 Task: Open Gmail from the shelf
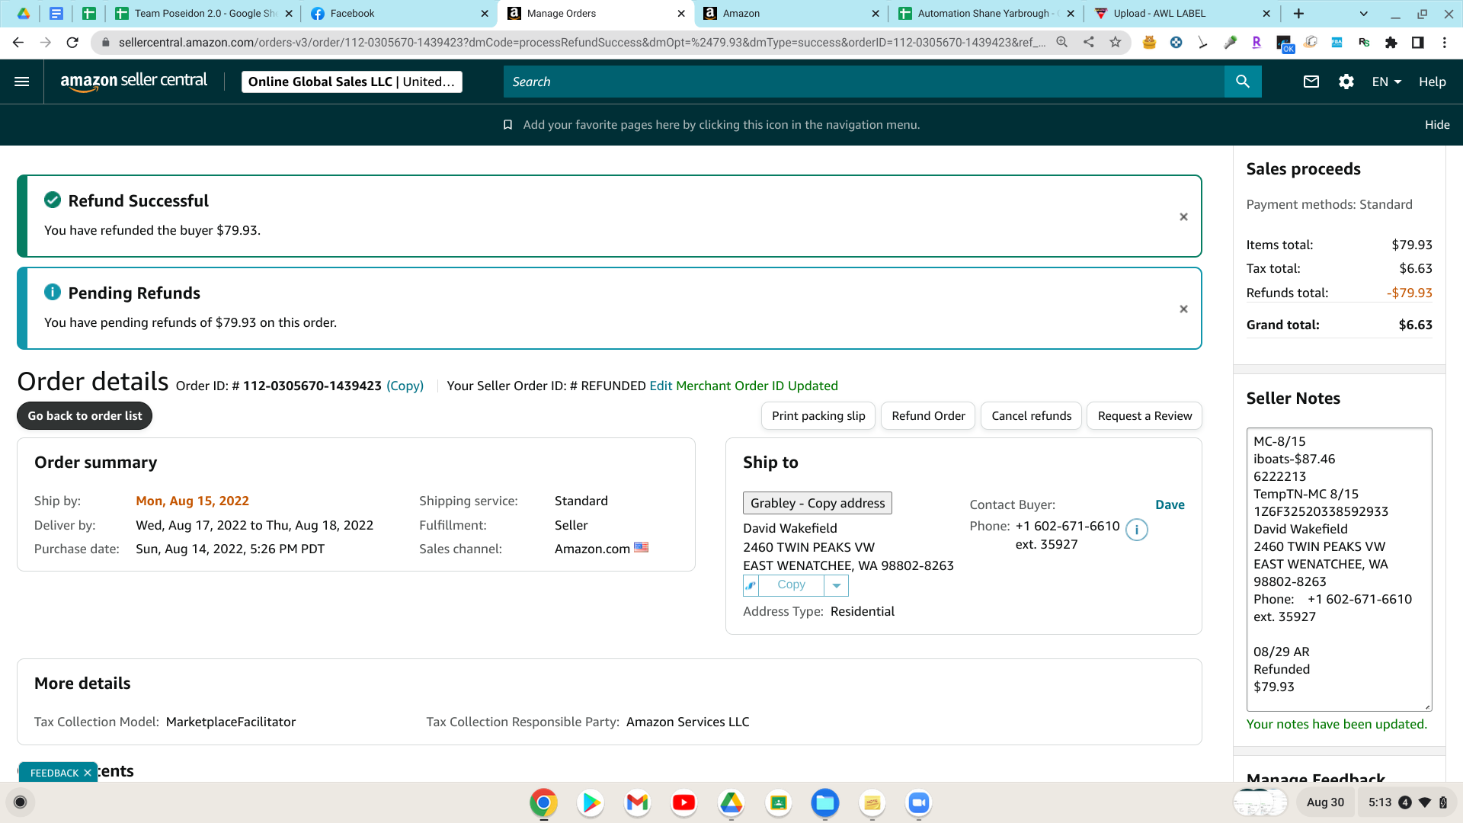[x=637, y=802]
